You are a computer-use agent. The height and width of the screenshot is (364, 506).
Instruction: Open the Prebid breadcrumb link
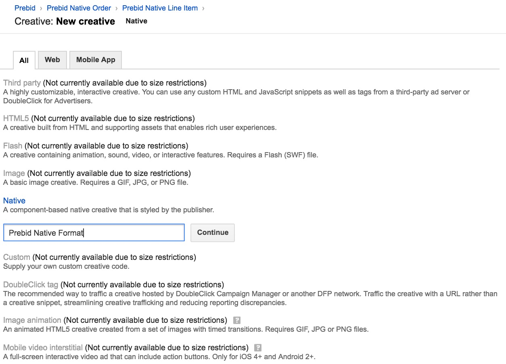(25, 8)
